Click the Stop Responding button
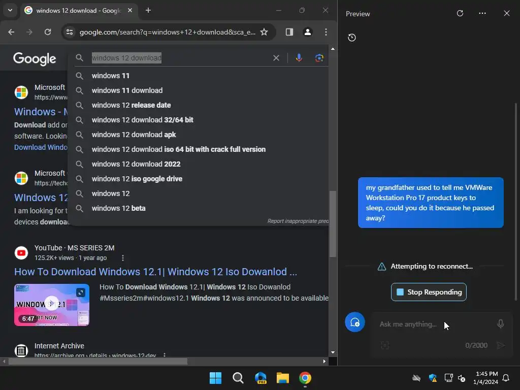520x390 pixels. 429,292
